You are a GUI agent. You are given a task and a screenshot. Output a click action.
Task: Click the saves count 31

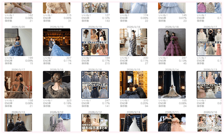69,21
